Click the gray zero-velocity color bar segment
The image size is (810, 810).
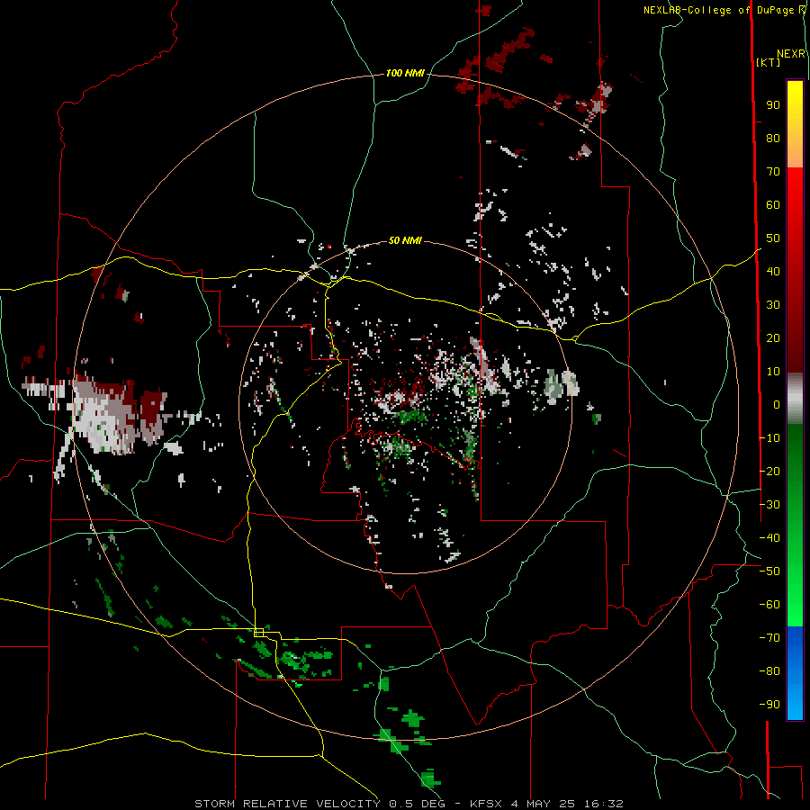(x=795, y=399)
